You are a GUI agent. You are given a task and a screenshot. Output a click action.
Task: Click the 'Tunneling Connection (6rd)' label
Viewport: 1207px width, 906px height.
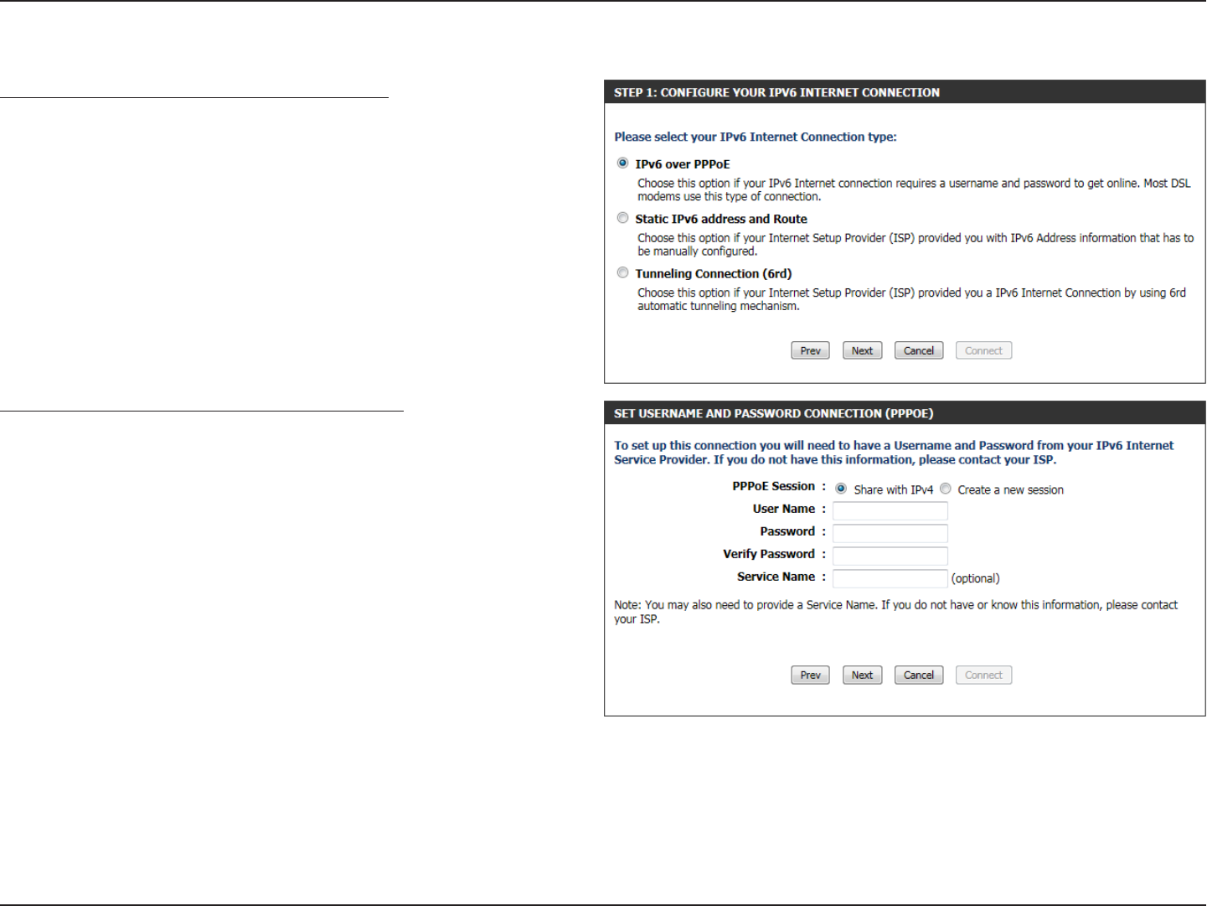point(714,274)
